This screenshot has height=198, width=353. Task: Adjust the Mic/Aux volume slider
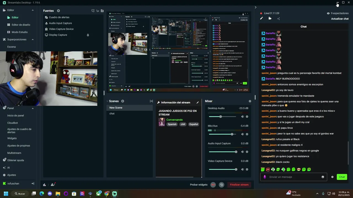coord(222,134)
